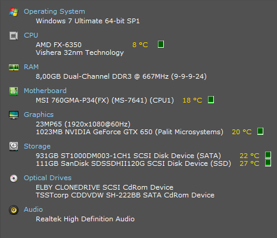Click the RAM memory stick icon
The height and width of the screenshot is (238, 277).
click(14, 67)
